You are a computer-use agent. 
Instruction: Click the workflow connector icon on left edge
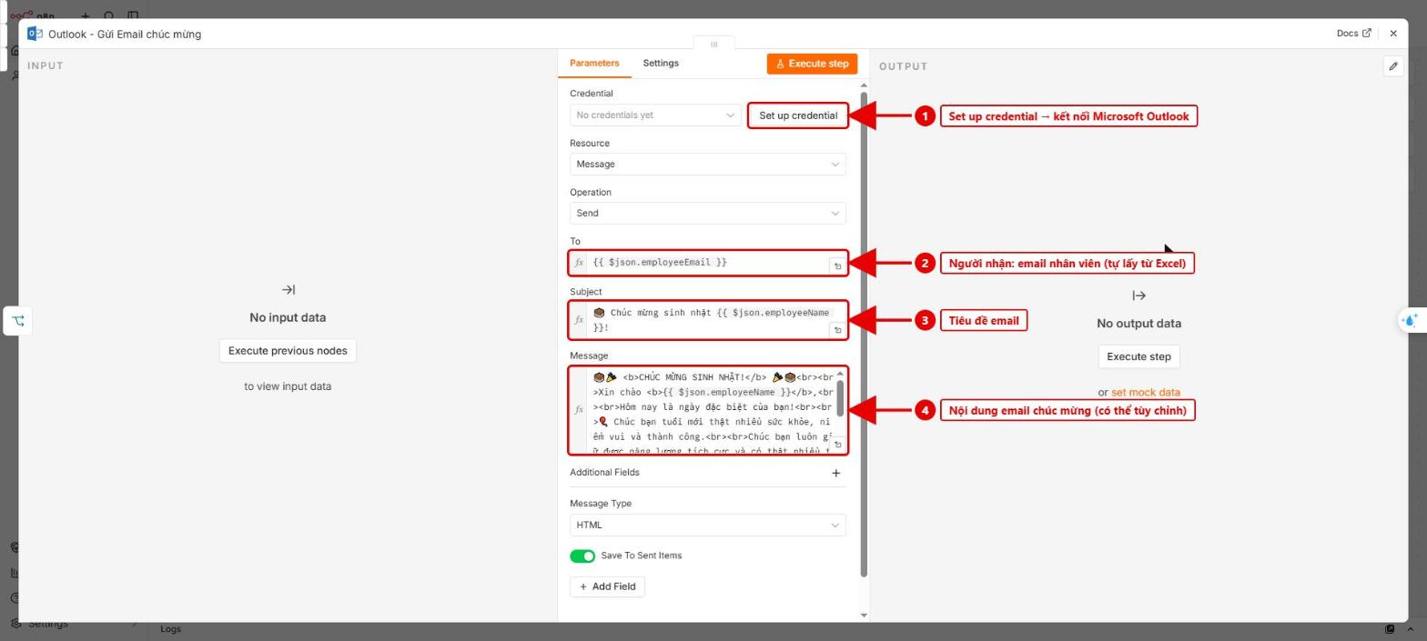[18, 321]
